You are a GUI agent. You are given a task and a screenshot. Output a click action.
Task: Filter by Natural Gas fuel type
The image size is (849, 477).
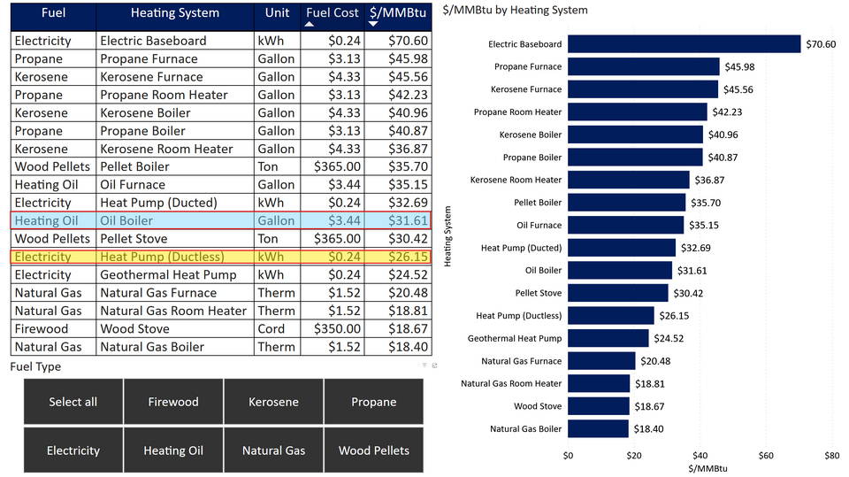click(x=273, y=450)
